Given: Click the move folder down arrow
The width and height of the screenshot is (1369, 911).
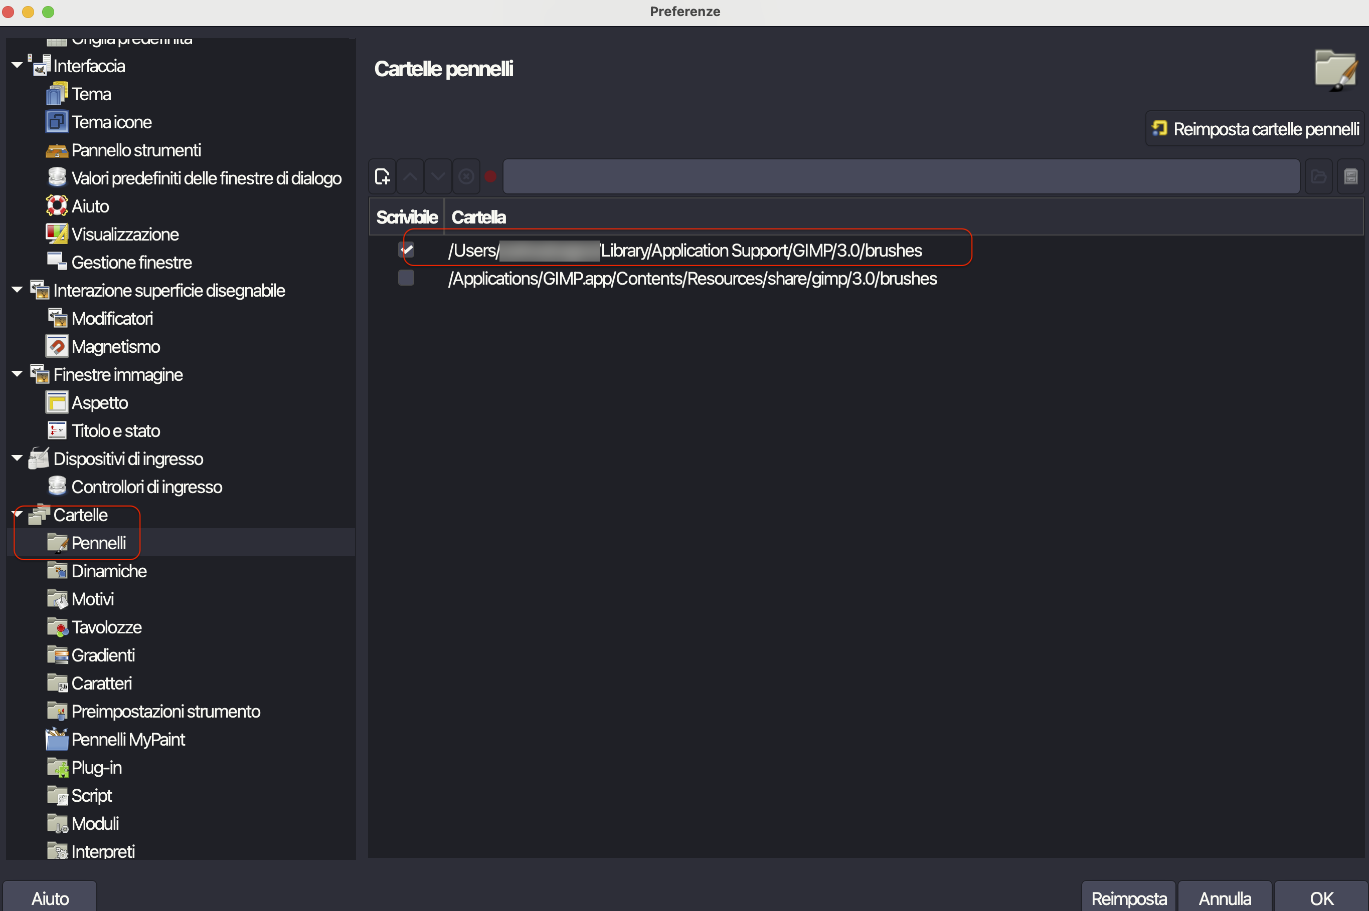Looking at the screenshot, I should coord(438,176).
